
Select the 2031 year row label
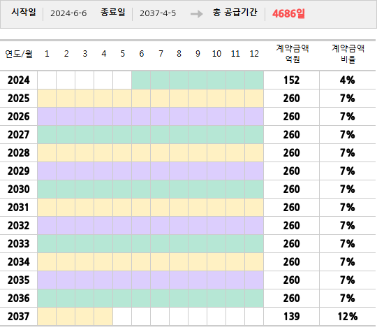point(19,208)
